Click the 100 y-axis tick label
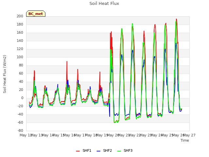209x157 pixels. (x=20, y=57)
